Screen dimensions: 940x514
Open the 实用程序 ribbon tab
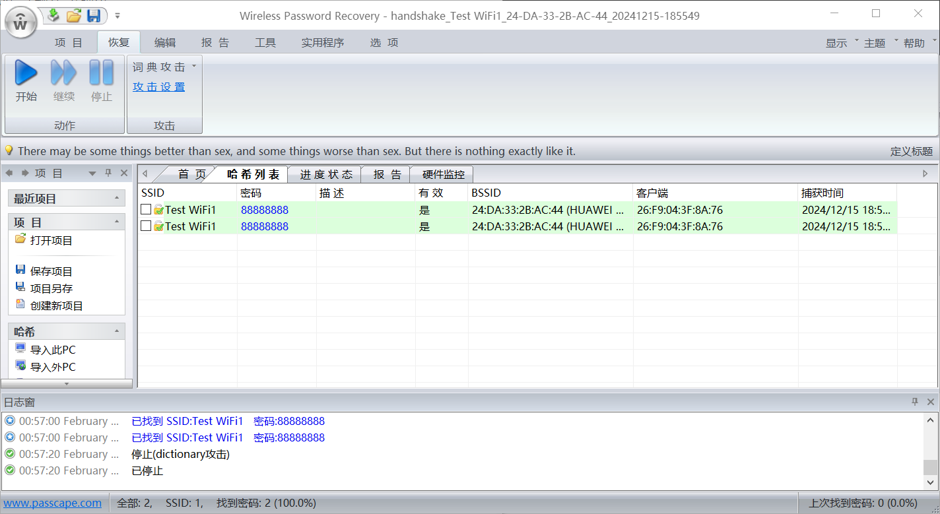[x=323, y=42]
